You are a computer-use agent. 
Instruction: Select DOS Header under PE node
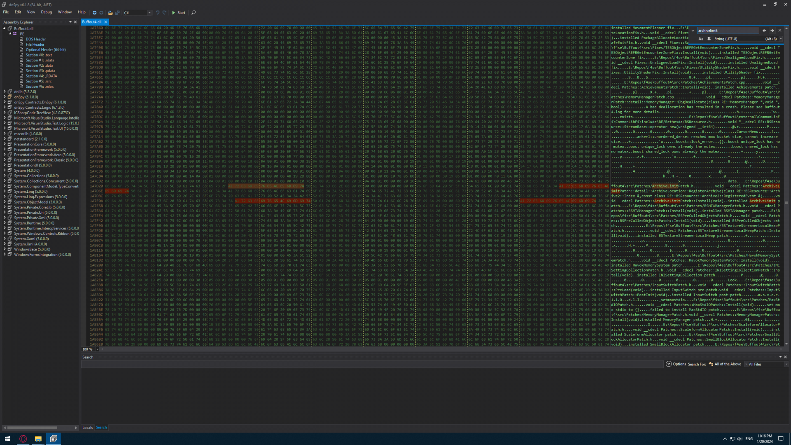click(x=35, y=39)
